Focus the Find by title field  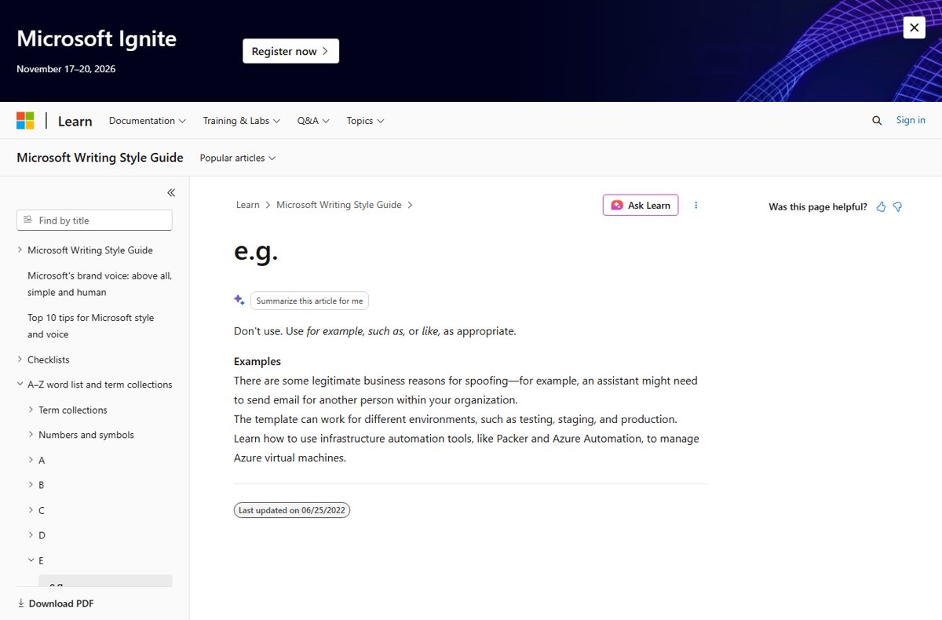click(94, 221)
